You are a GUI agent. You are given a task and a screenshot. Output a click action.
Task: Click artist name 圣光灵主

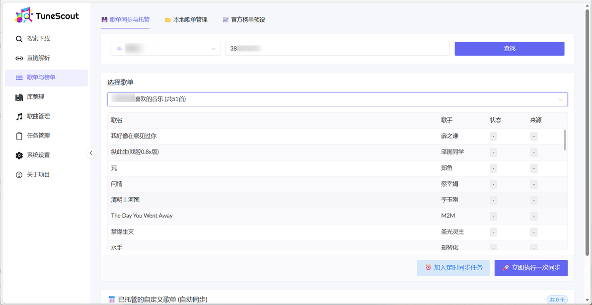(x=452, y=232)
